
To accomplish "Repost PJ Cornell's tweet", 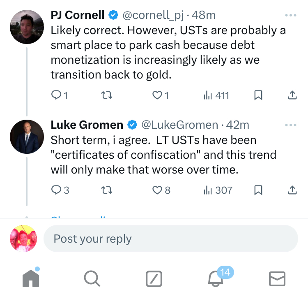I will [106, 95].
